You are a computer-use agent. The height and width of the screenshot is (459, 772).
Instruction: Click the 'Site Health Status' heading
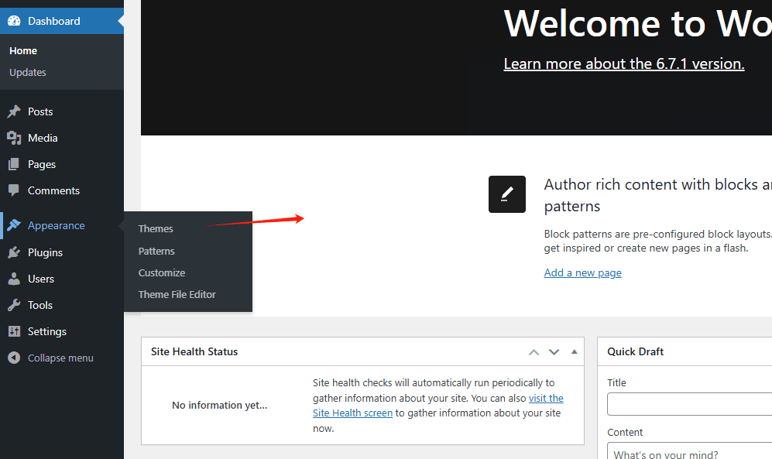(x=194, y=351)
